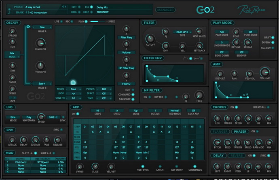Image resolution: width=279 pixels, height=180 pixels.
Task: Adjust the filter Q knob
Action: [165, 32]
